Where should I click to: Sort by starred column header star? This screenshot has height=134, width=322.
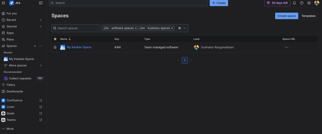(55, 39)
